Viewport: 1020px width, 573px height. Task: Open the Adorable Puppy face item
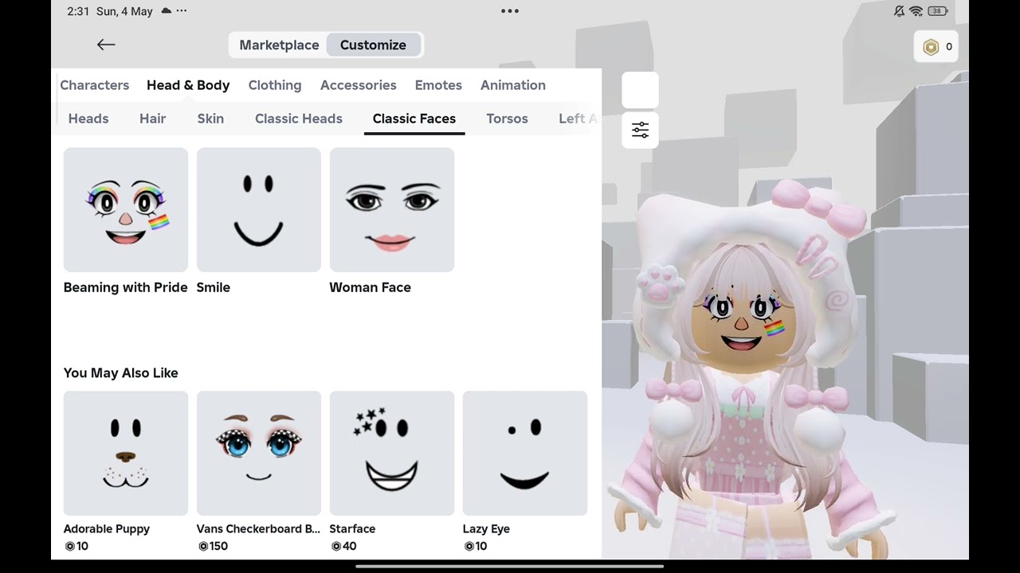(x=126, y=454)
